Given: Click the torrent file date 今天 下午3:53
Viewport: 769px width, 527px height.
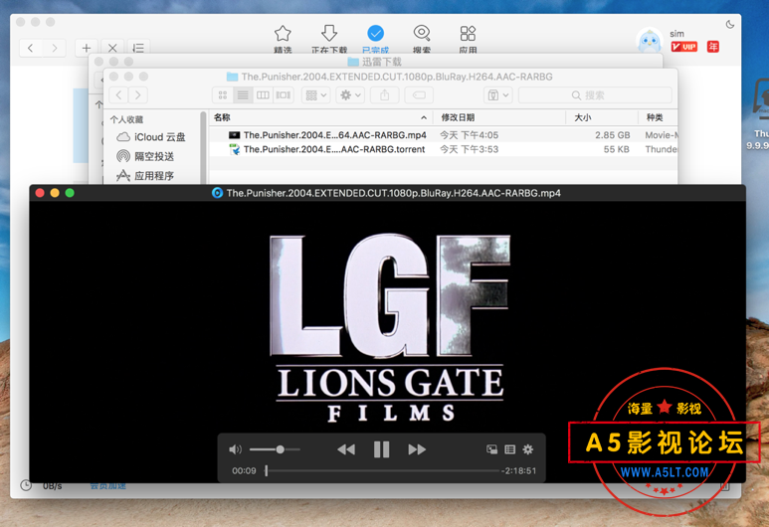Looking at the screenshot, I should click(x=469, y=149).
